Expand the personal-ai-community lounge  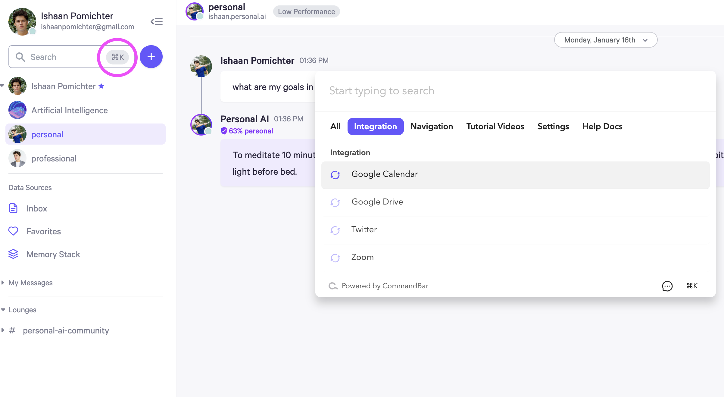click(3, 330)
